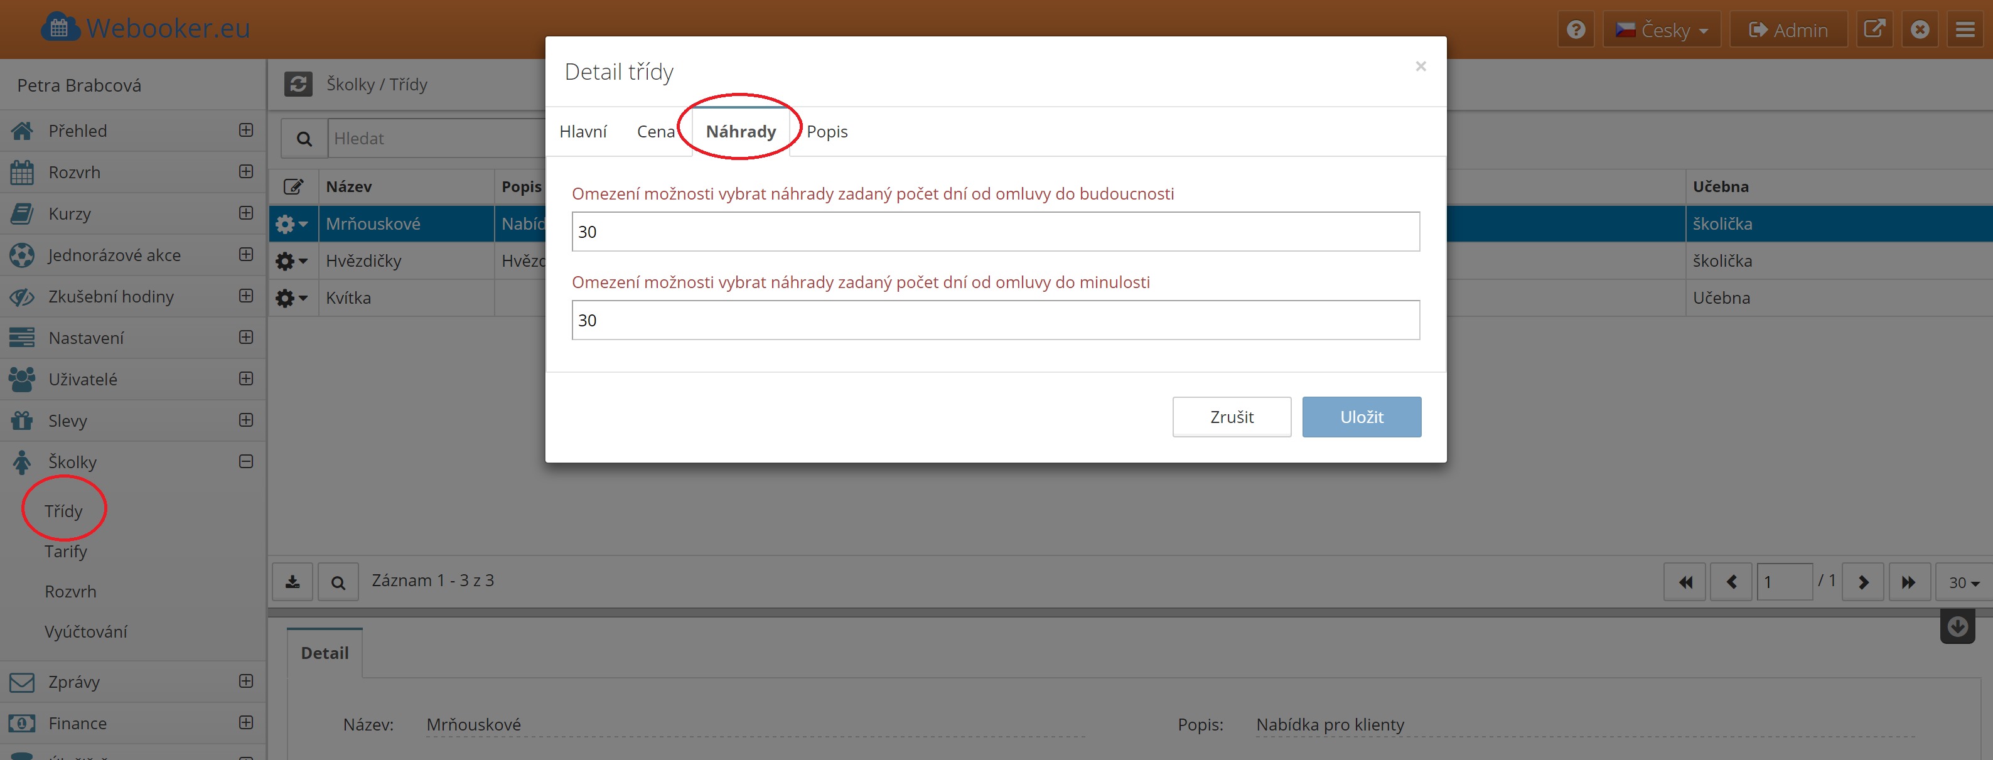Screen dimensions: 1993x760
Task: Switch to the Cena tab
Action: [655, 131]
